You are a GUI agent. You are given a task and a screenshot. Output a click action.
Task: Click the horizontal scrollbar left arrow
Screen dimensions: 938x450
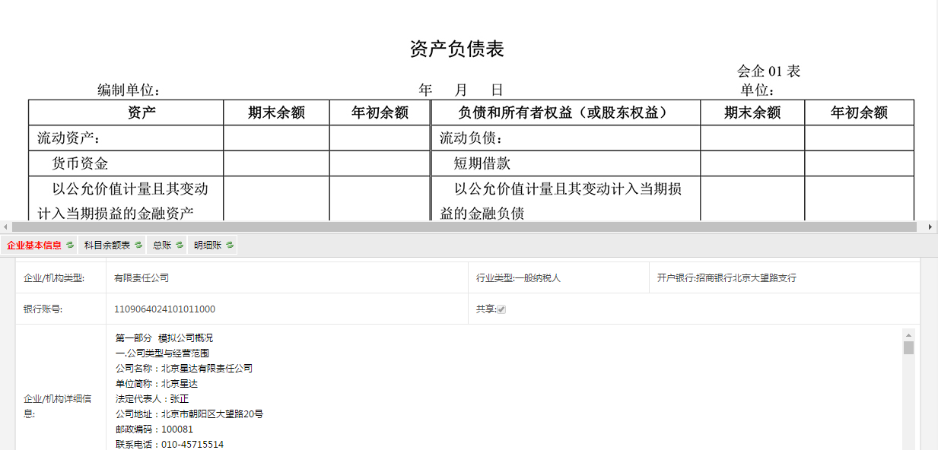6,227
